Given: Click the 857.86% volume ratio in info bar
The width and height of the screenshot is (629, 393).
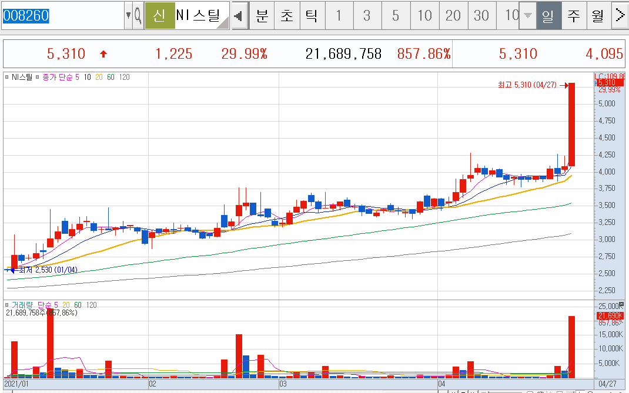Looking at the screenshot, I should [424, 53].
